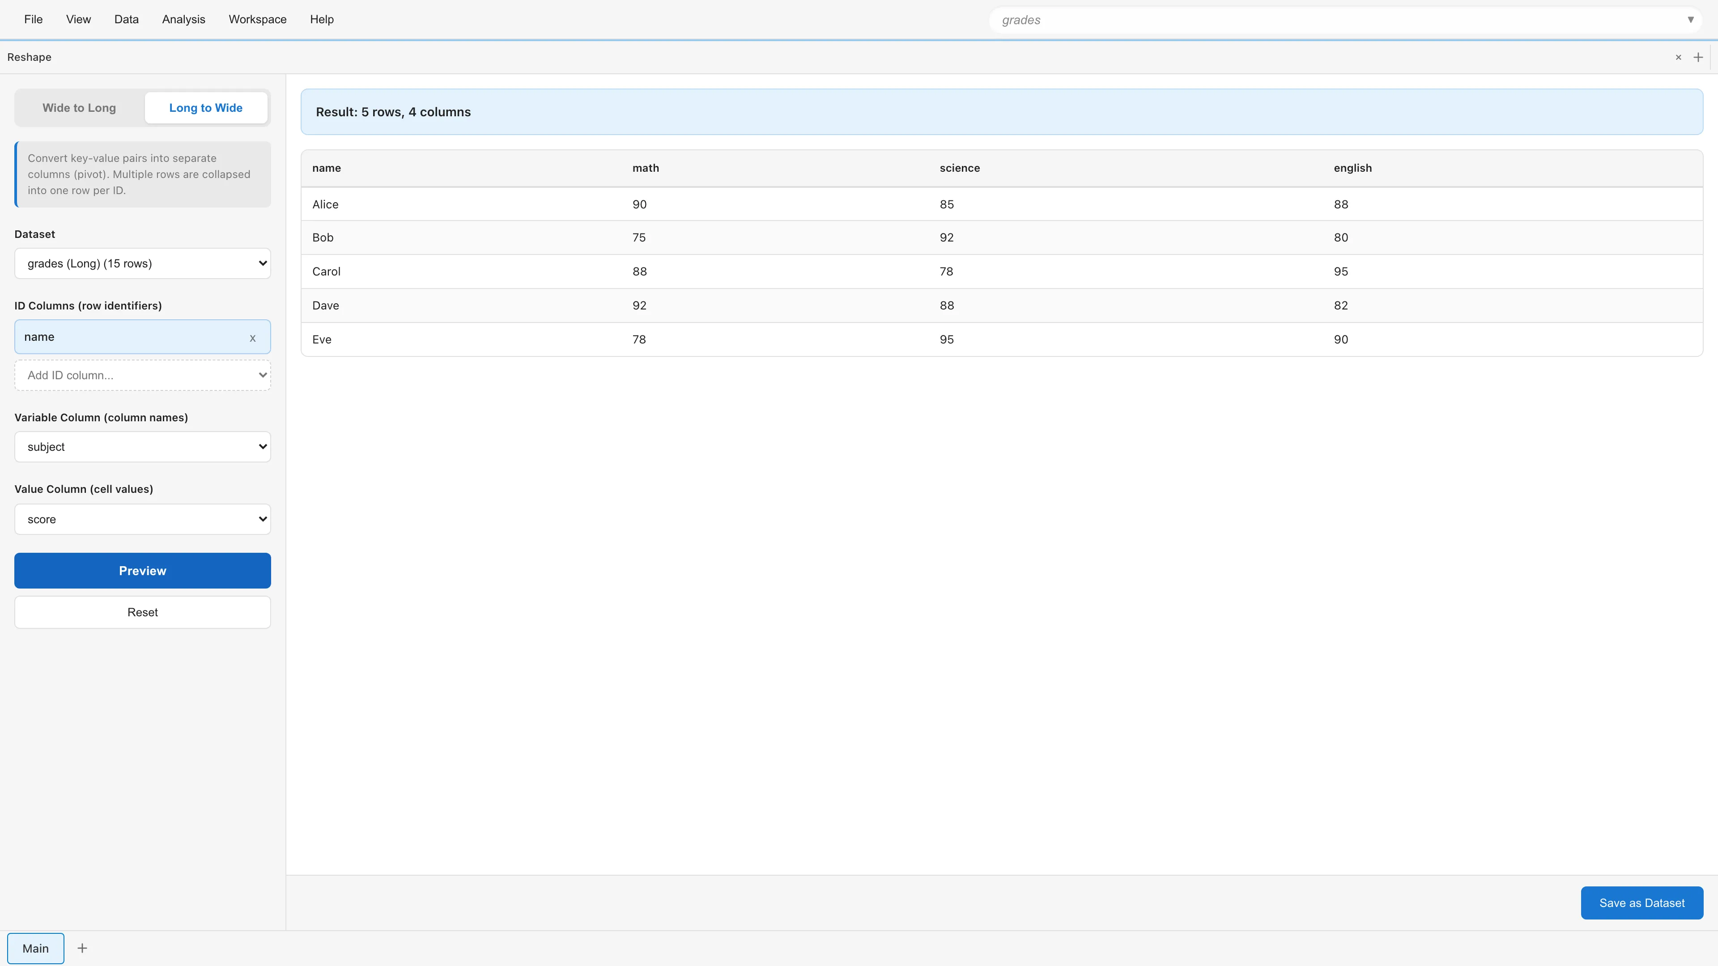Click the science column header

click(959, 168)
